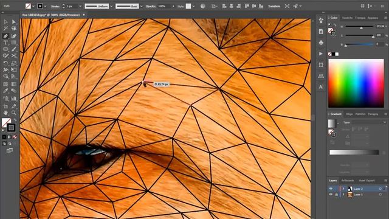Toggle Layer 2 visibility eye

click(x=331, y=189)
